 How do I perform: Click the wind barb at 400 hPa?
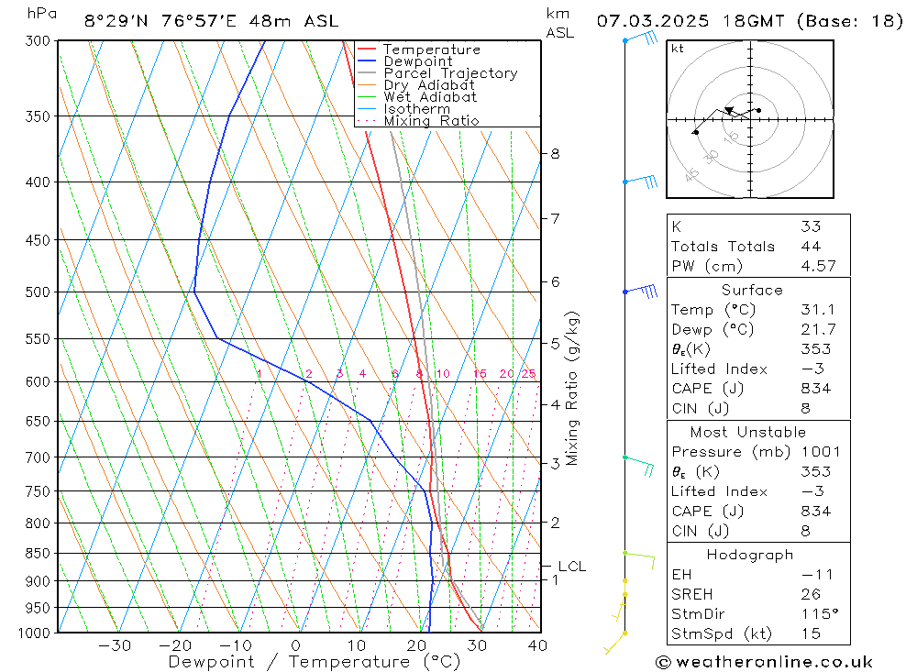pyautogui.click(x=641, y=181)
